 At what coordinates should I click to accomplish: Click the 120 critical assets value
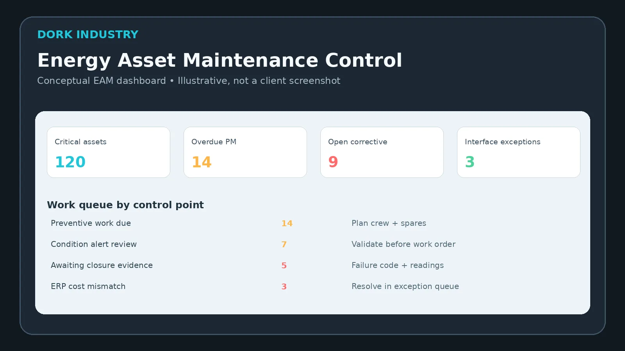[70, 162]
